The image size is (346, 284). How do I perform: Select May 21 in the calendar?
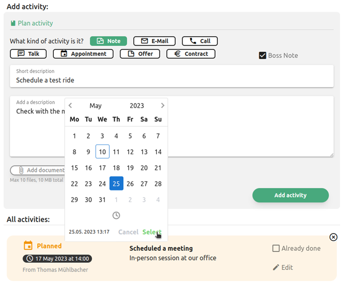158,168
